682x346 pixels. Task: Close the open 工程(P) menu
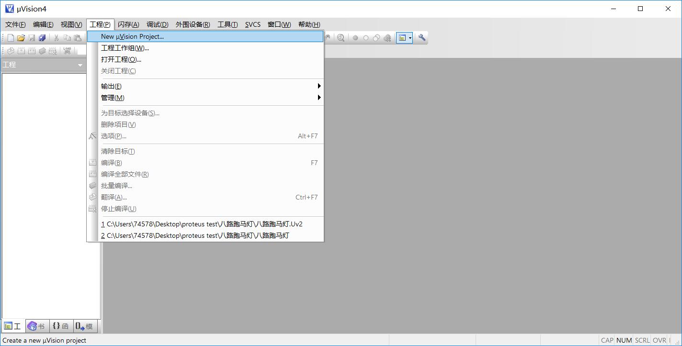101,24
